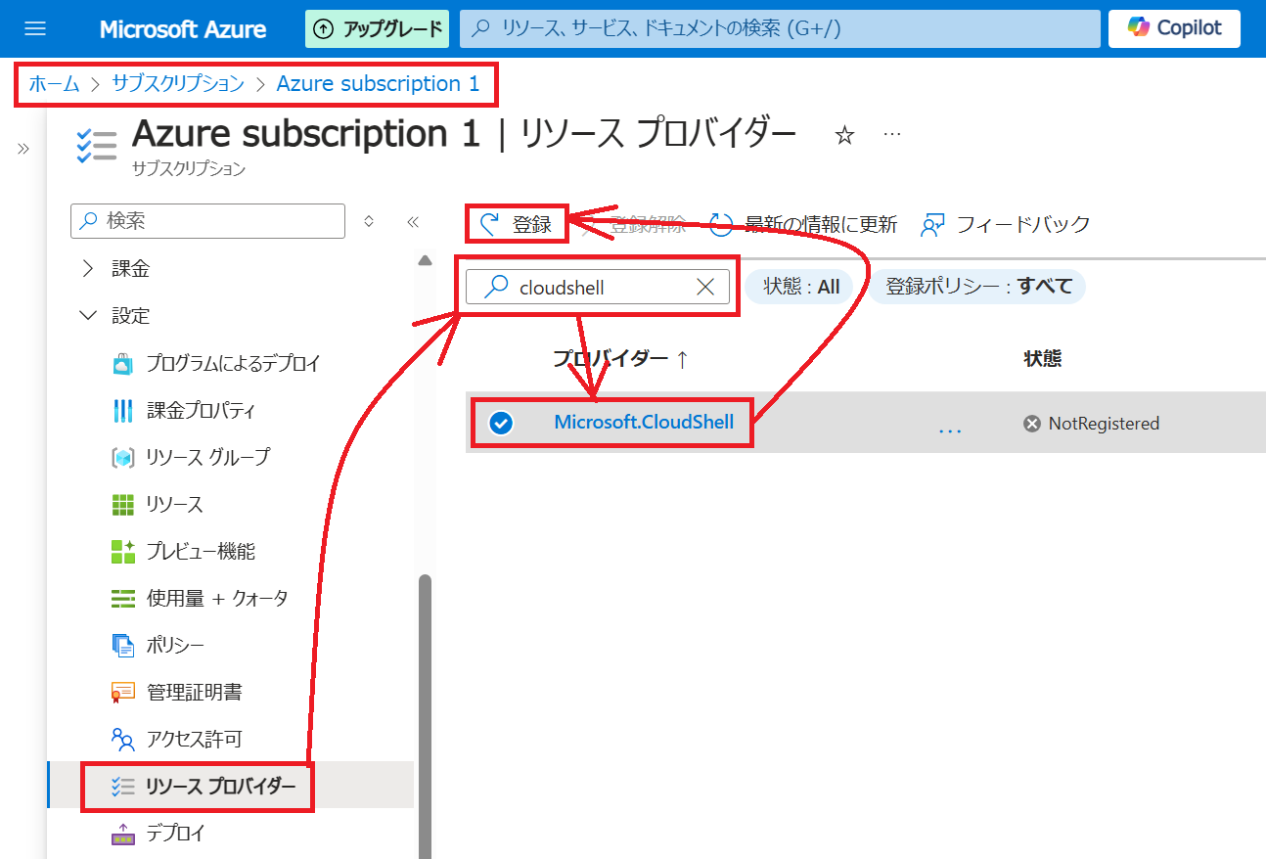Toggle sidebar expand/collapse all arrows
1266x859 pixels.
point(369,221)
